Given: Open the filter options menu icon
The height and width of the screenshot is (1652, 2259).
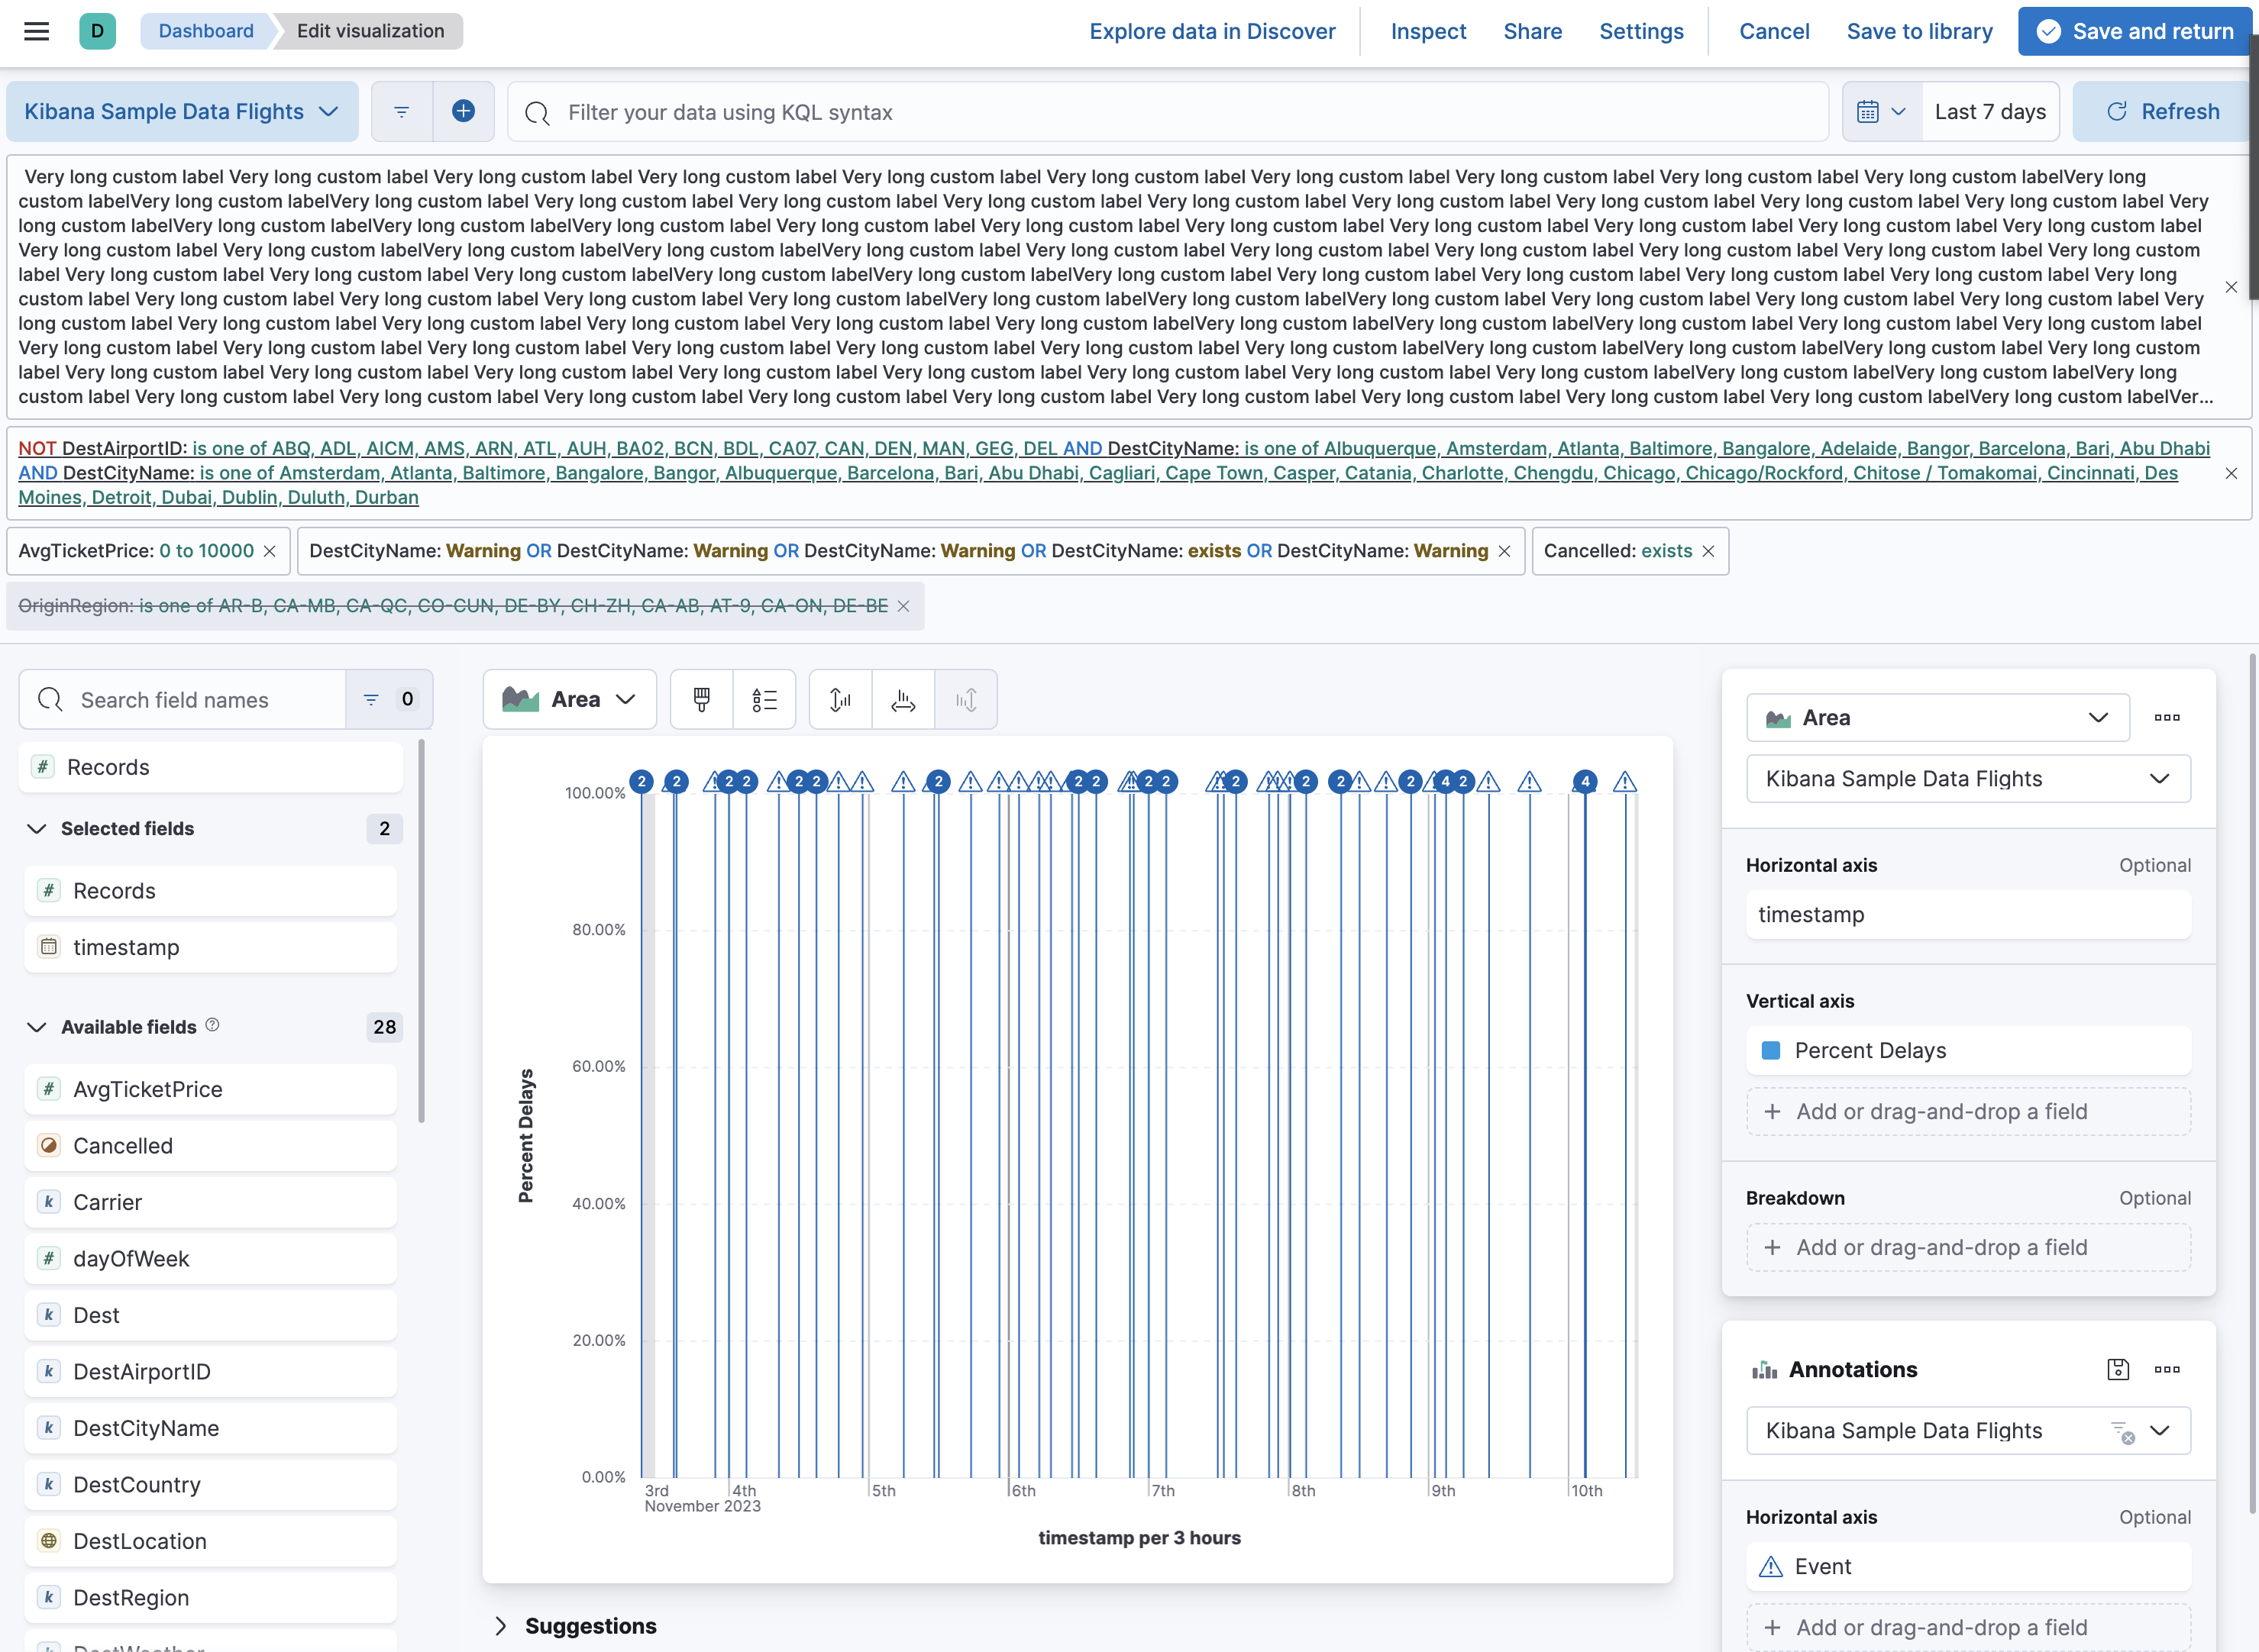Looking at the screenshot, I should [401, 111].
